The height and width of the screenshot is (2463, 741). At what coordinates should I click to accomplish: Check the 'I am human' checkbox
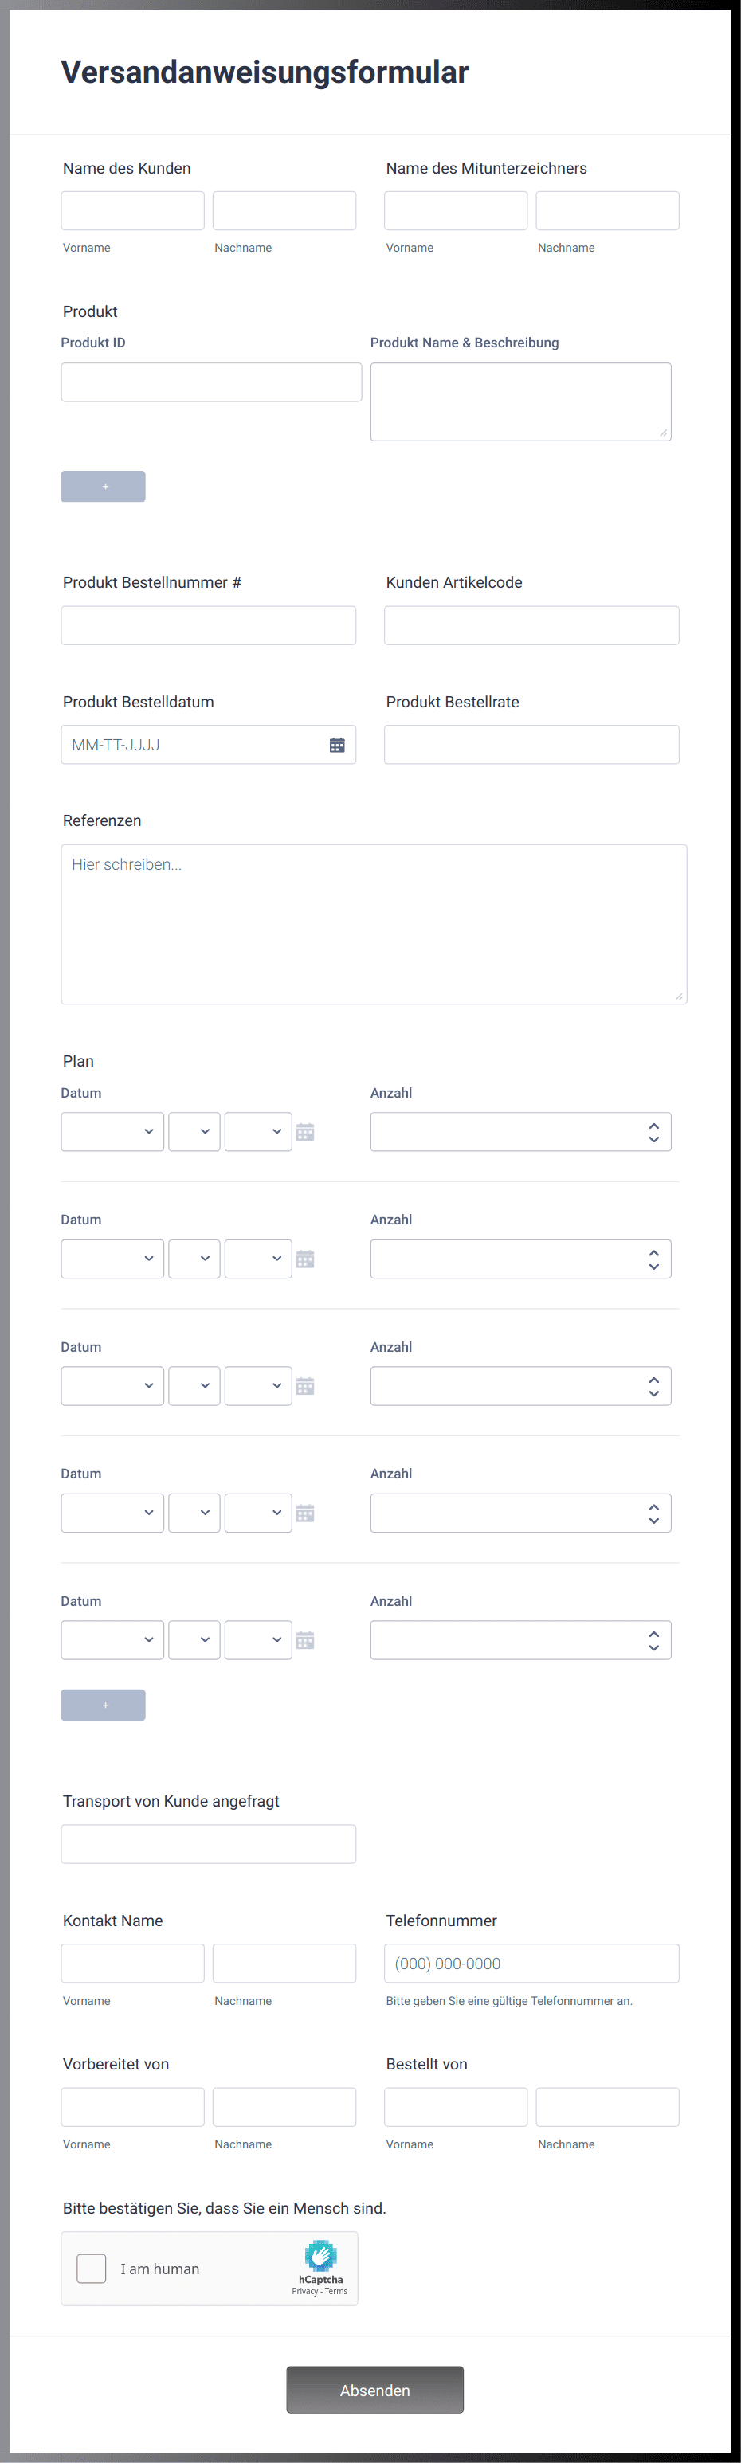[x=91, y=2267]
